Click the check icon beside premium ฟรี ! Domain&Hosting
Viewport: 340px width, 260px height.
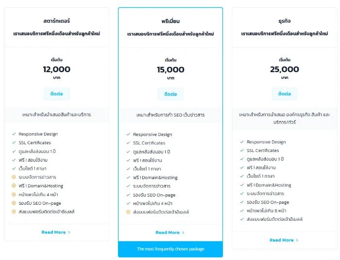tap(128, 177)
